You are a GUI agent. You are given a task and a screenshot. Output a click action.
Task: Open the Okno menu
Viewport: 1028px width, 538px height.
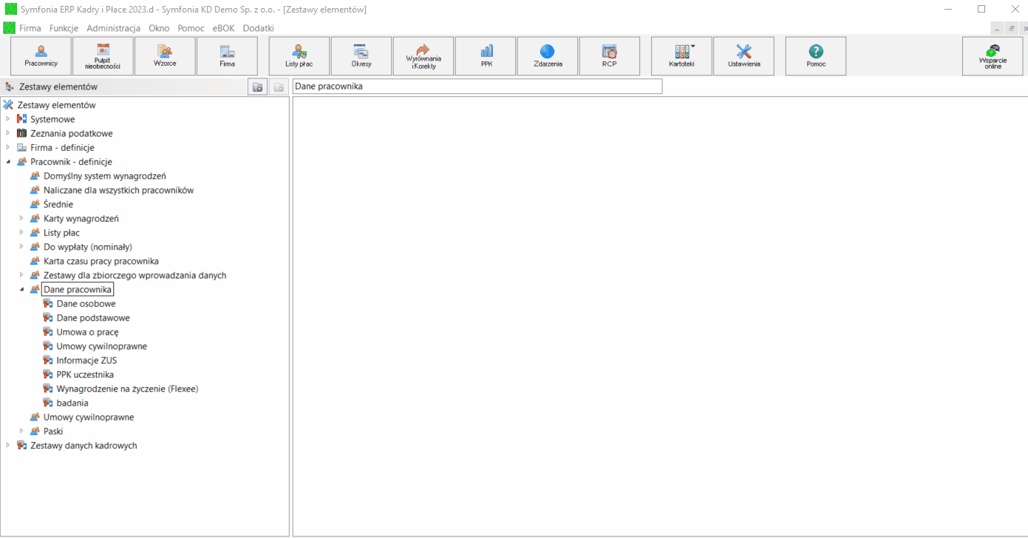click(159, 28)
